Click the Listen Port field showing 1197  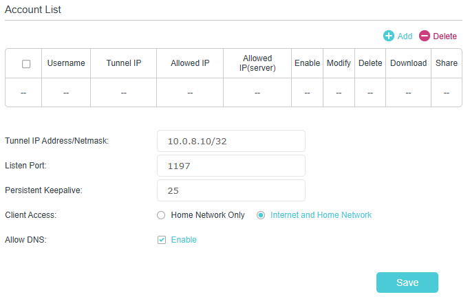pyautogui.click(x=231, y=166)
